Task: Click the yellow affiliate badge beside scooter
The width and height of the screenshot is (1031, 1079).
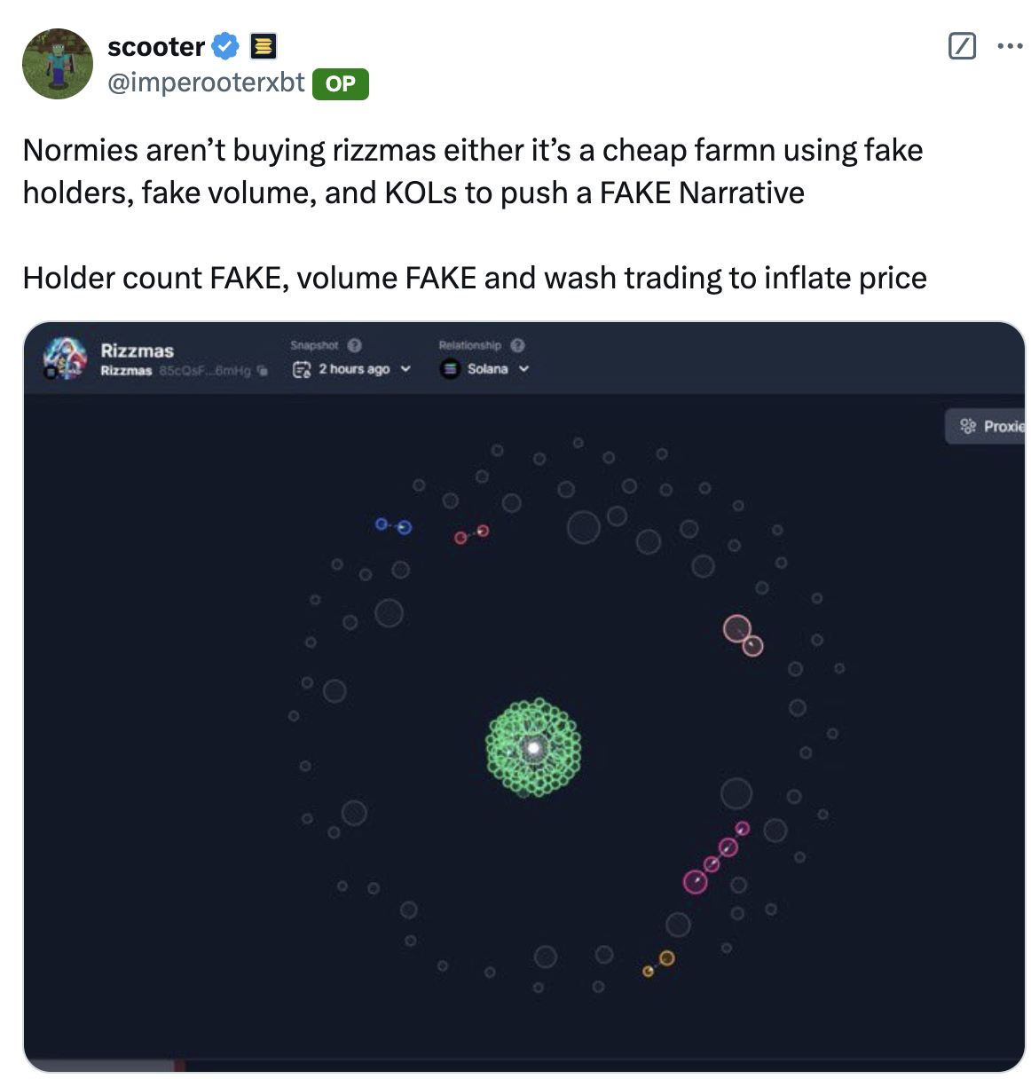Action: pyautogui.click(x=264, y=46)
